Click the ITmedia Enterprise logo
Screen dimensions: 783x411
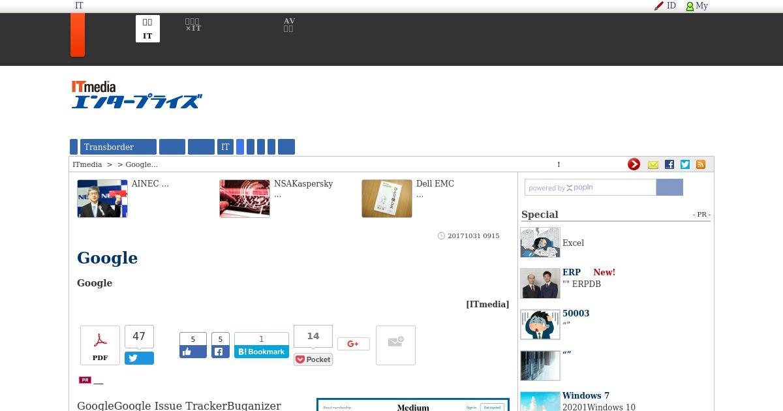pos(136,95)
